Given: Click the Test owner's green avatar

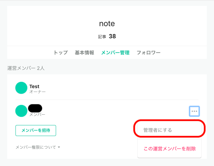Looking at the screenshot, I should click(x=21, y=88).
